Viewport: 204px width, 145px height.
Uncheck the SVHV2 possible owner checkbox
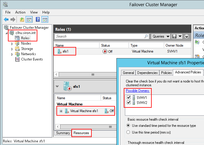pyautogui.click(x=128, y=102)
